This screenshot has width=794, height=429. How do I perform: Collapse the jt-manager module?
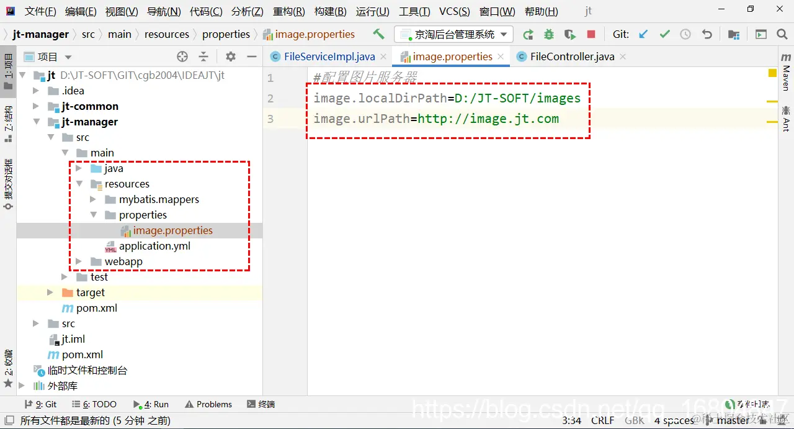point(37,122)
